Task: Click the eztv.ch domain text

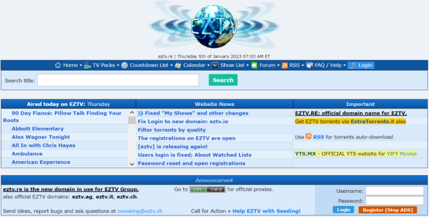Action: coord(127,197)
